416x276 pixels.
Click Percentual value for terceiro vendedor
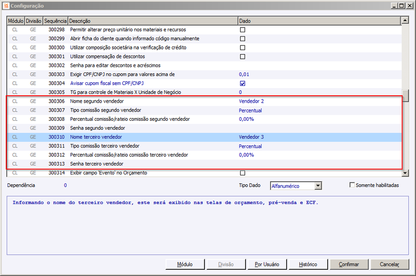250,146
